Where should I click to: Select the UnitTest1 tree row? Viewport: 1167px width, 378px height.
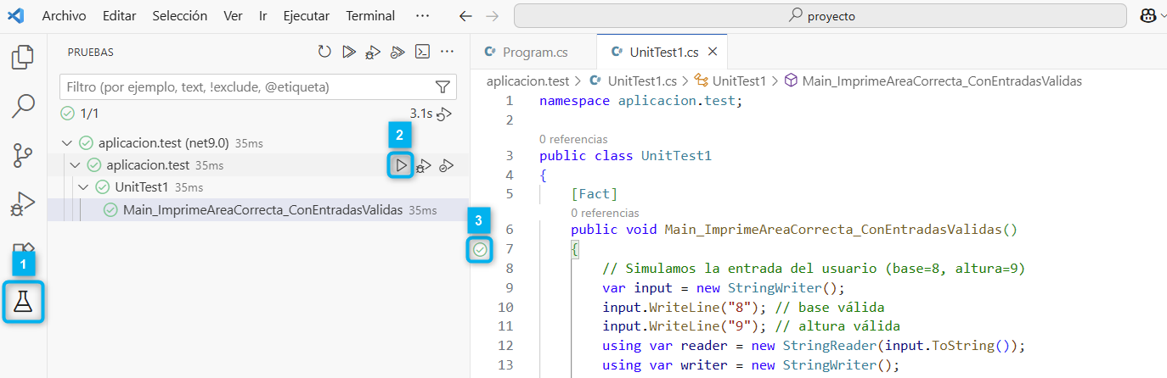[257, 187]
